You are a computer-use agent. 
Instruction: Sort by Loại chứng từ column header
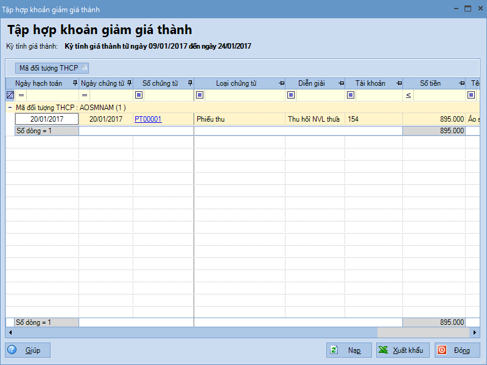[236, 83]
